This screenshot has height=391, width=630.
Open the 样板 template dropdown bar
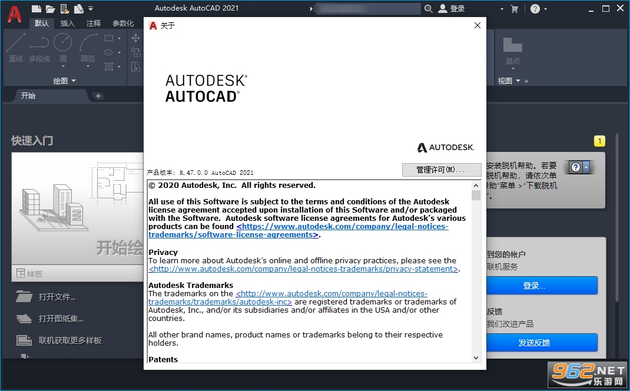[78, 274]
